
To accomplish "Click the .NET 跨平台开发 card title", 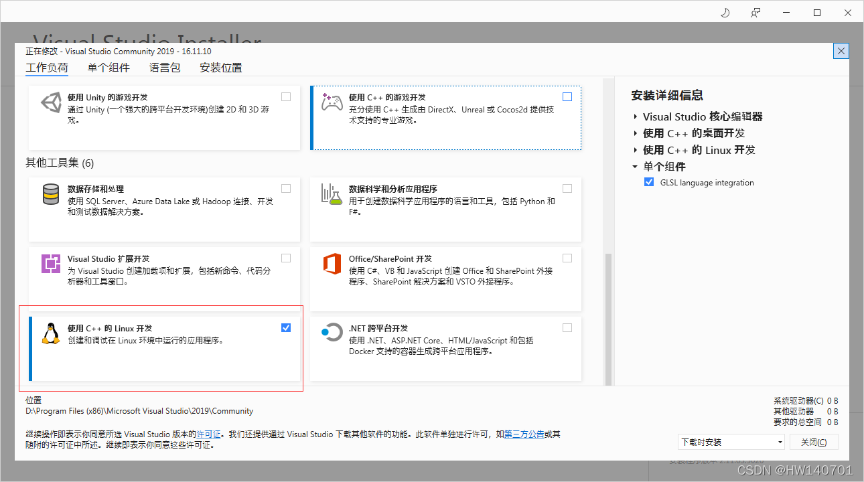I will (378, 329).
